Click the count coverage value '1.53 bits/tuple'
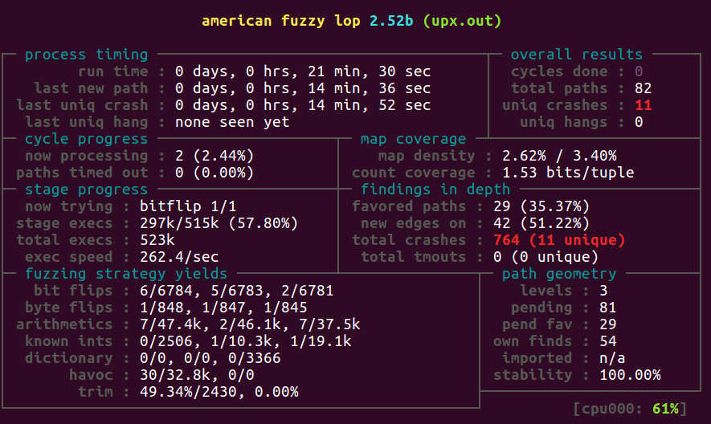 point(568,173)
